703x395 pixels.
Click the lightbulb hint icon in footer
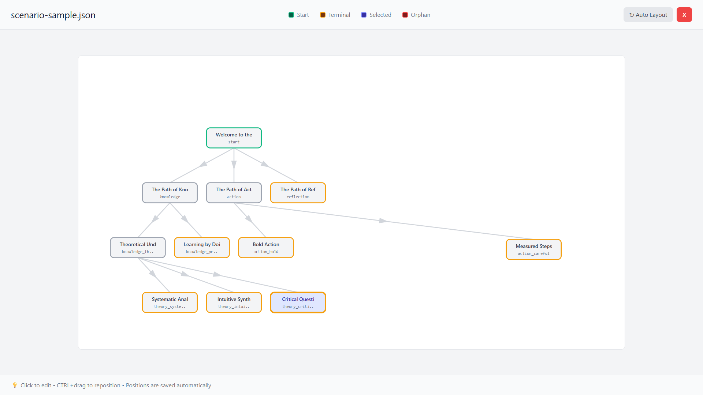pos(15,385)
